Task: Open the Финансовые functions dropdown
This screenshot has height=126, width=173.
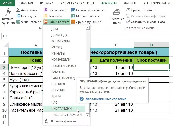Action: 40,22
